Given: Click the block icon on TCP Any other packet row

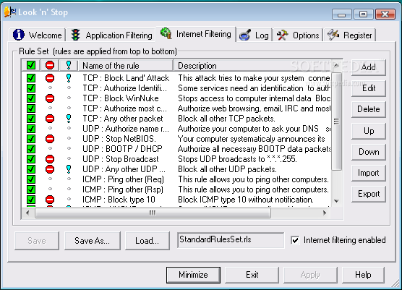Looking at the screenshot, I should (50, 118).
